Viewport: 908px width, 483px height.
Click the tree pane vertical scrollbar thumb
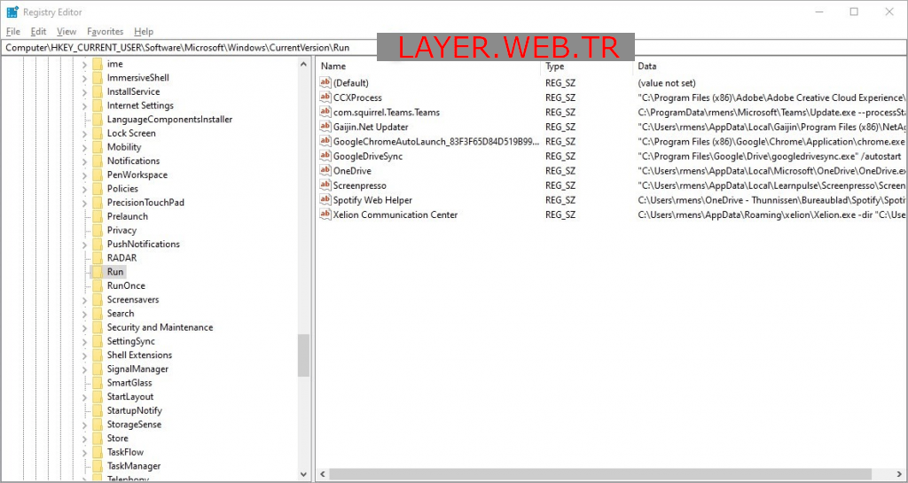click(303, 354)
